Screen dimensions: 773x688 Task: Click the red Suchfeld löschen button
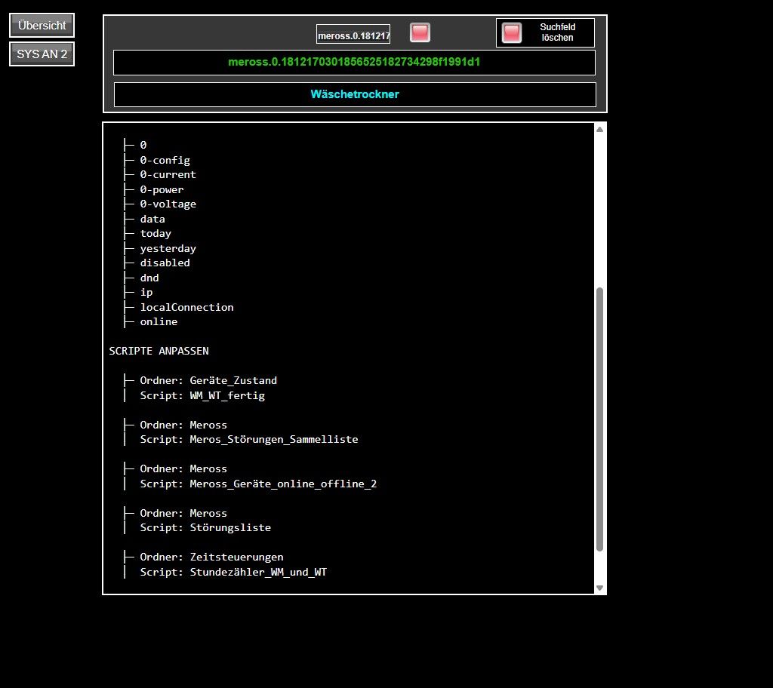click(511, 32)
